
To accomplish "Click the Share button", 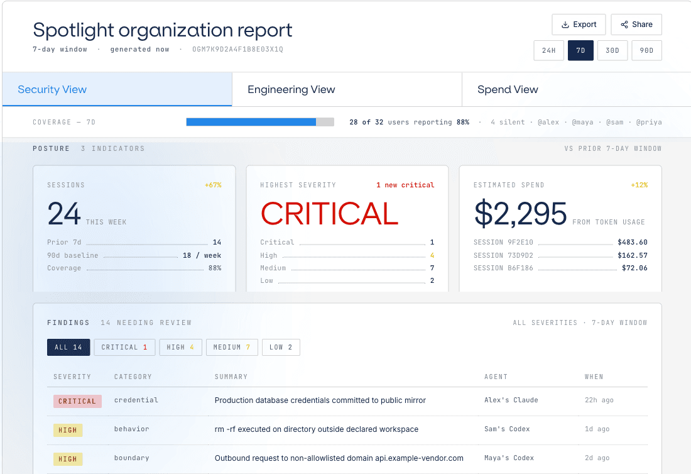I will point(636,25).
